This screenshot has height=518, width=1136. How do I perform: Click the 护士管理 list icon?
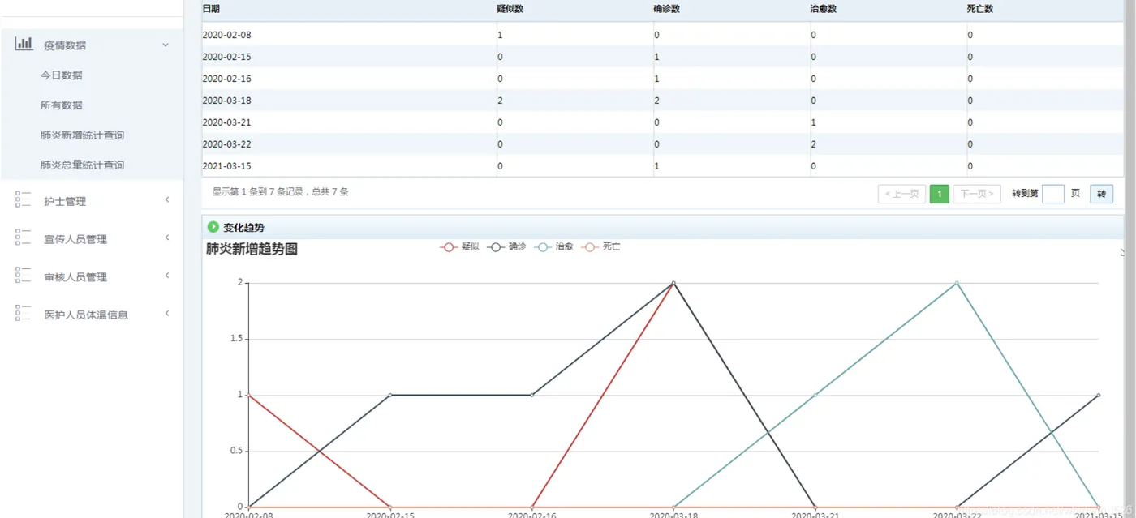(23, 200)
